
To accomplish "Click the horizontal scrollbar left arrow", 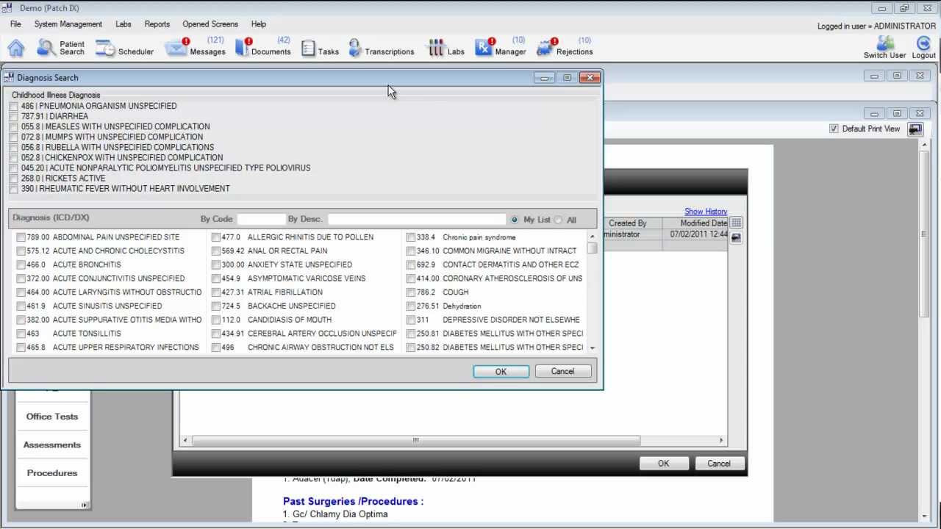I will pyautogui.click(x=185, y=440).
